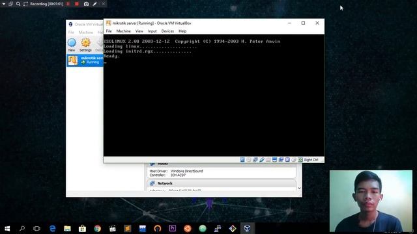
Task: Click the webcam overlay thumbnail
Action: 371,201
